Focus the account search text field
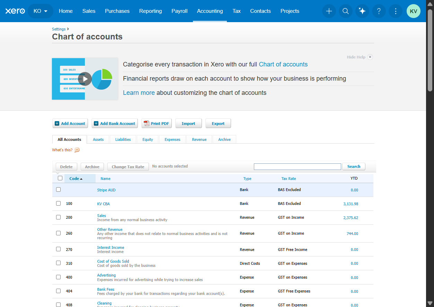 298,167
